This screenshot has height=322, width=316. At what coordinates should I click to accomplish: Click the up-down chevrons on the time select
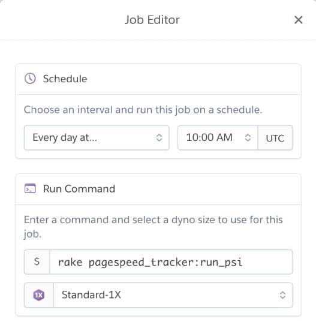coord(248,137)
